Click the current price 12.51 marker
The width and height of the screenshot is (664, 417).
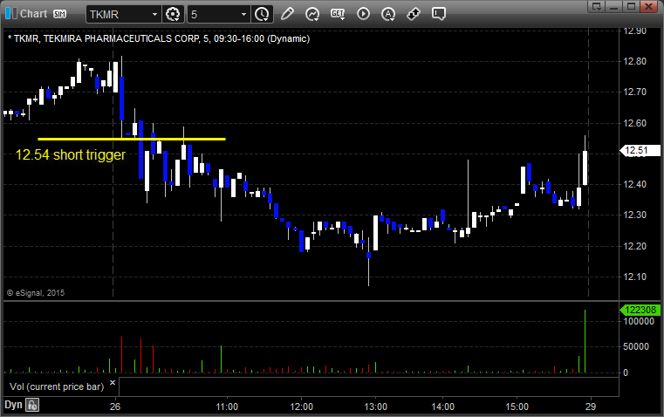pyautogui.click(x=640, y=150)
